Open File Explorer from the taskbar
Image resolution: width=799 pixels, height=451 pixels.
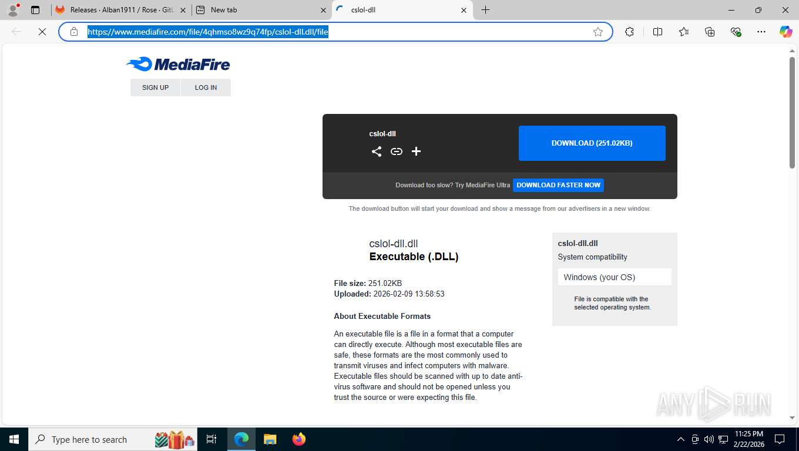pos(270,439)
